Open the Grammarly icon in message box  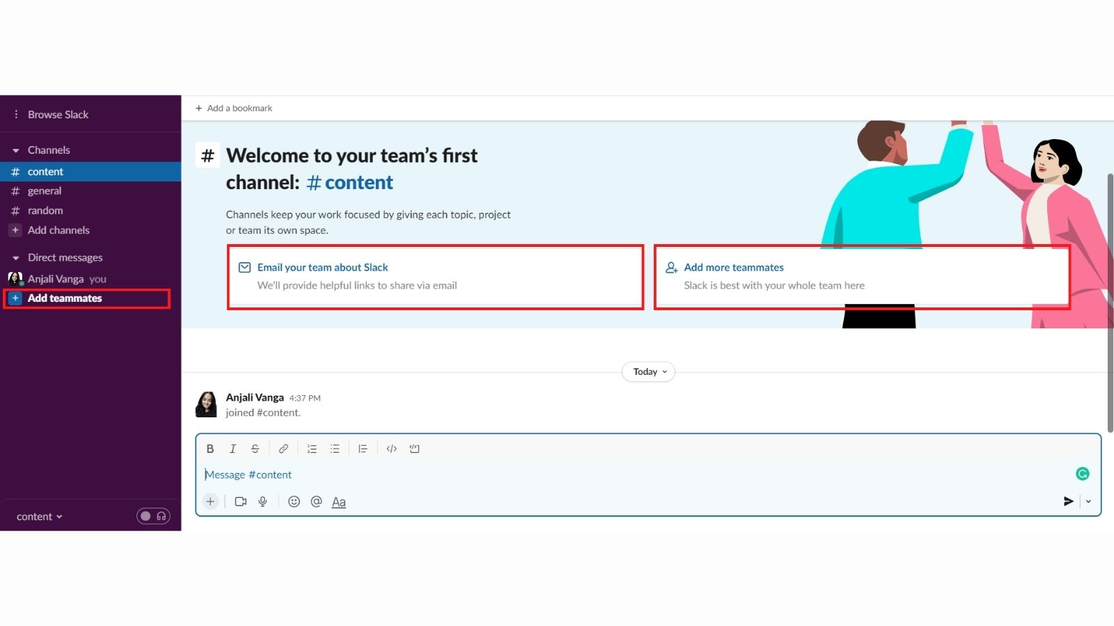point(1083,474)
